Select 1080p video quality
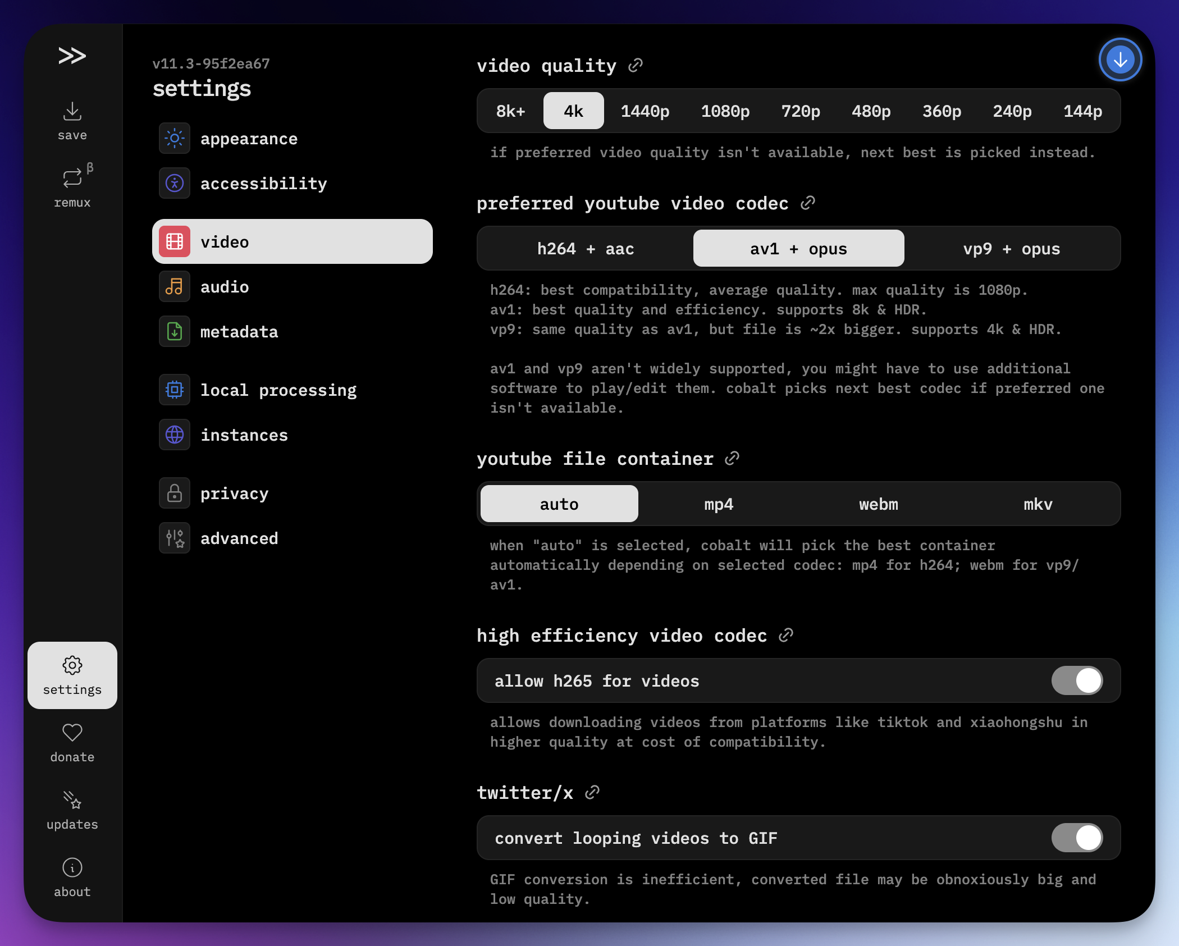The image size is (1179, 946). [725, 111]
